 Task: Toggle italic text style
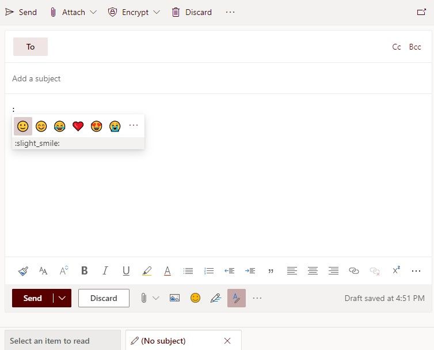point(105,270)
